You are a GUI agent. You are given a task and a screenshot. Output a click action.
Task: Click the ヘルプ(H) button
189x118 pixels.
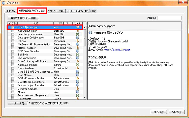click(176, 112)
